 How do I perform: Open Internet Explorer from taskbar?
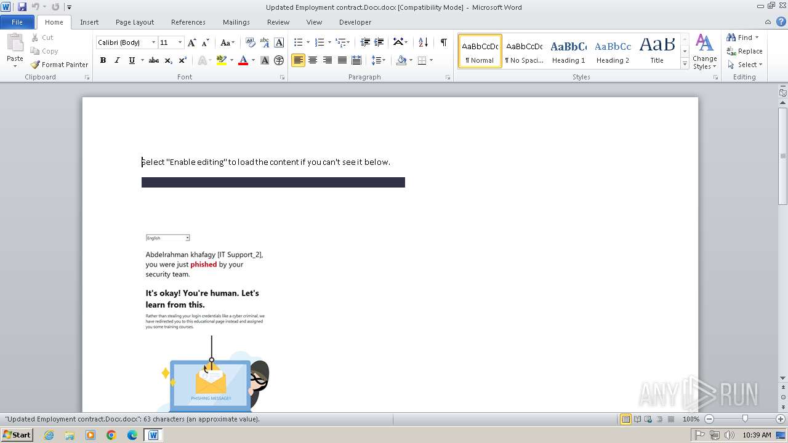tap(49, 435)
